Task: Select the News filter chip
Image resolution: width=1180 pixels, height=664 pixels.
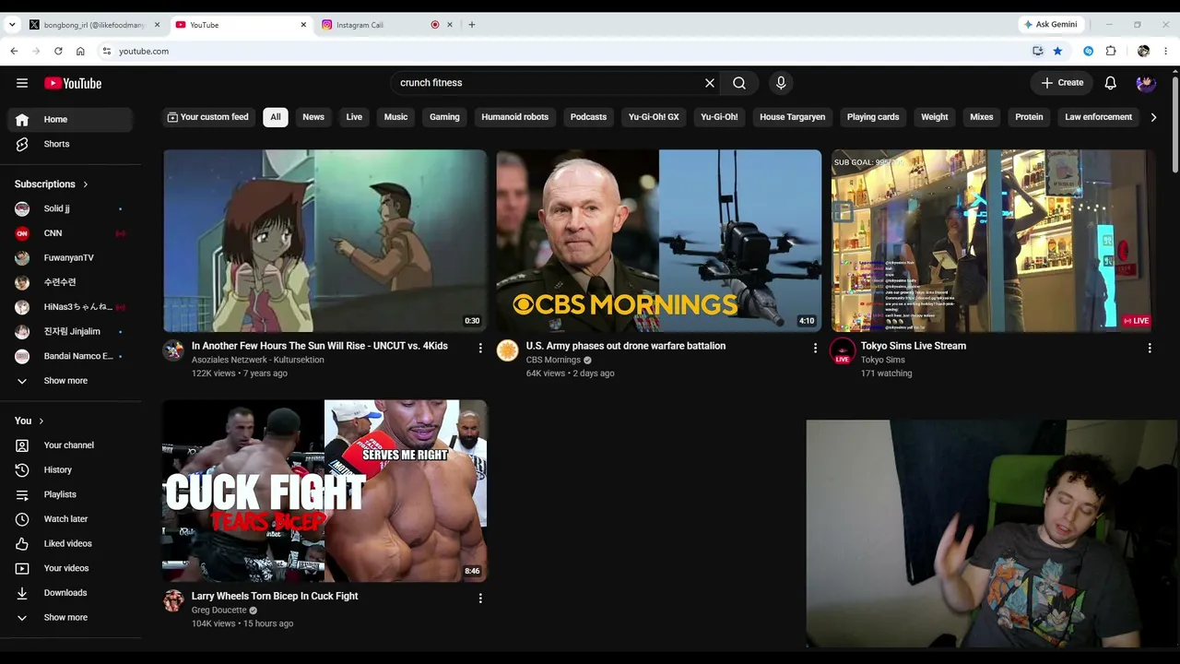Action: coord(313,117)
